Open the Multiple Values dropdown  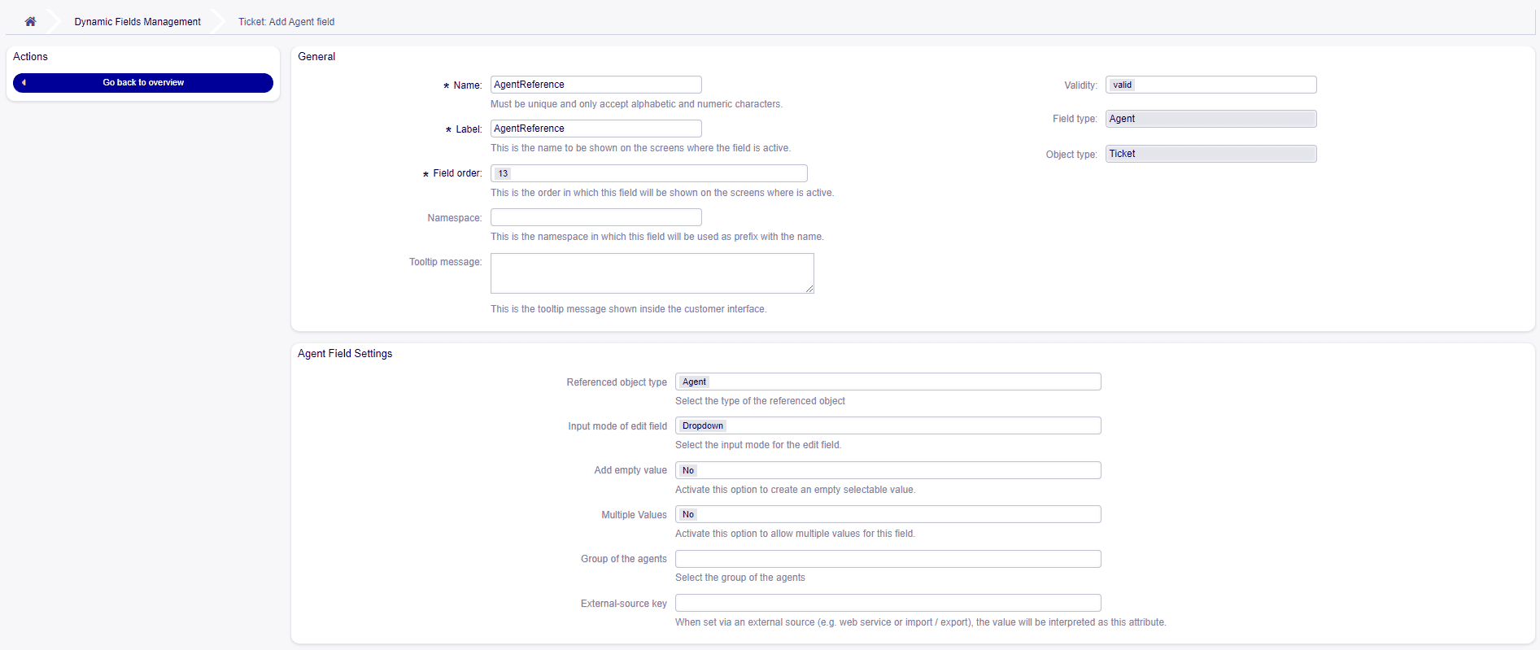(x=888, y=514)
